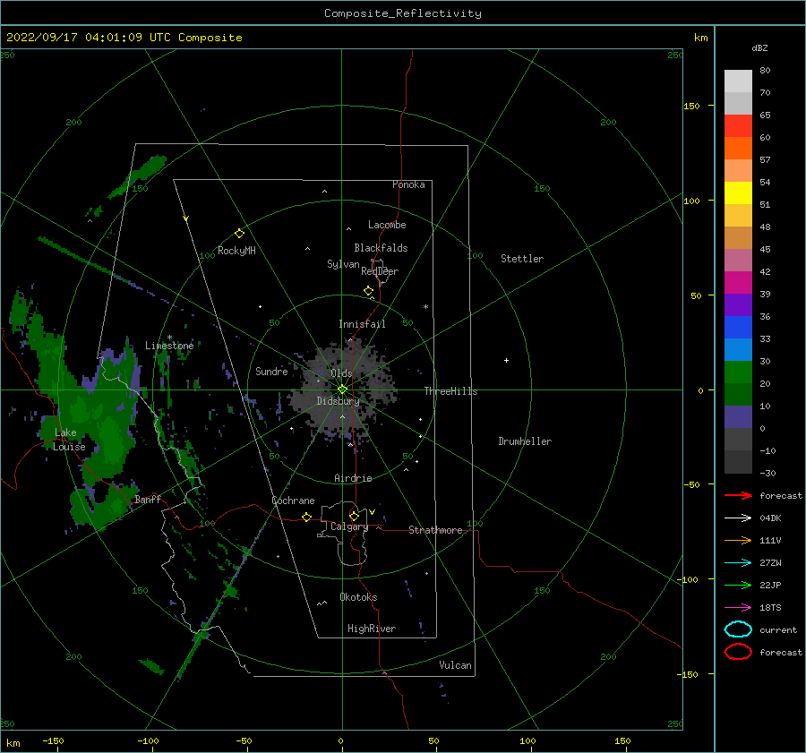Click the cyan 27ZW arrow icon
The width and height of the screenshot is (806, 753).
tap(738, 563)
